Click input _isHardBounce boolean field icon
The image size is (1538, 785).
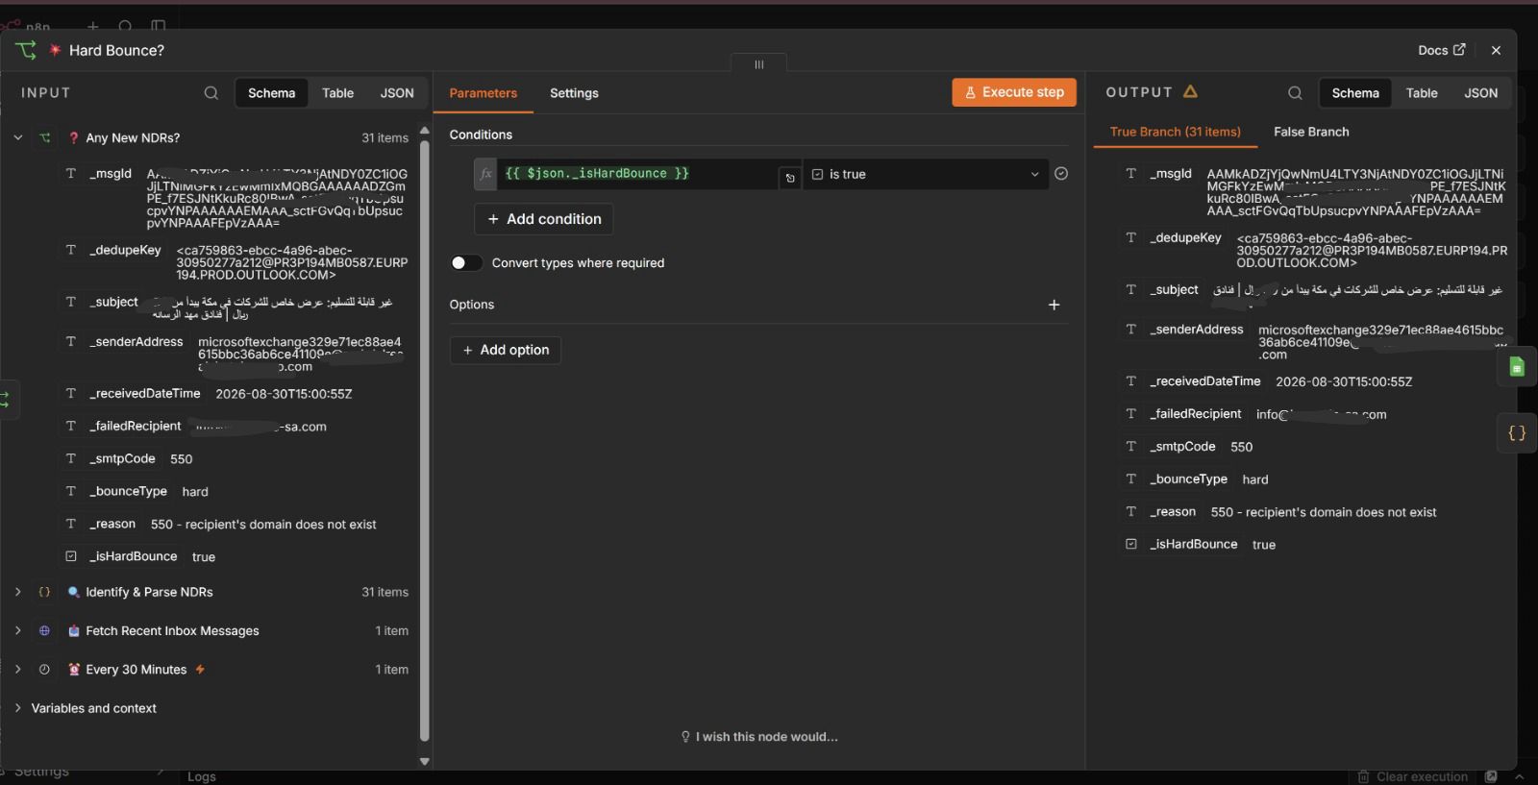[71, 556]
